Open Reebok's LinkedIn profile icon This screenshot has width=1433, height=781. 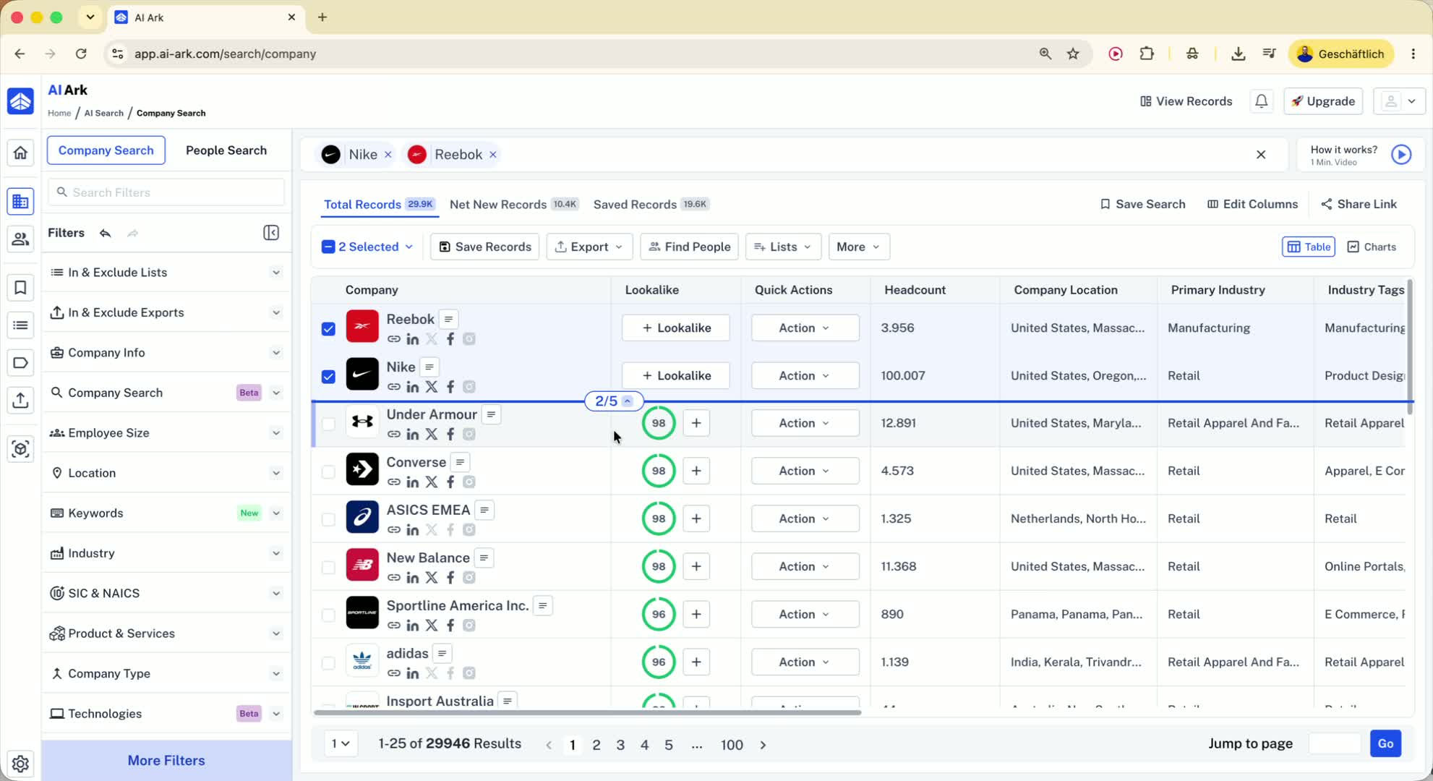tap(413, 339)
